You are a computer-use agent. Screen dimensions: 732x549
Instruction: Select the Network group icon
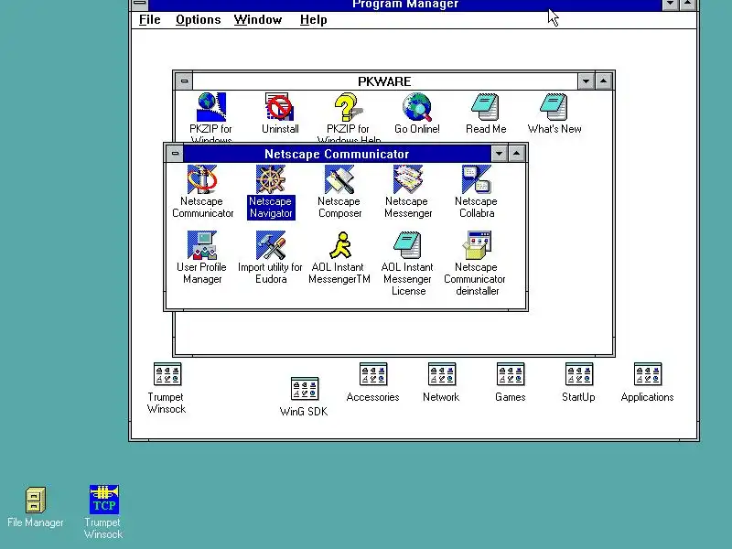coord(442,374)
